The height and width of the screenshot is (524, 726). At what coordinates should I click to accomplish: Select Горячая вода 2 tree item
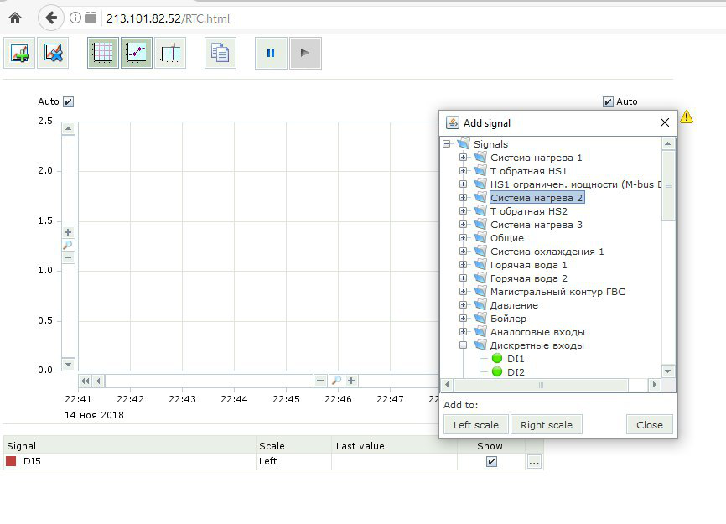pyautogui.click(x=529, y=278)
